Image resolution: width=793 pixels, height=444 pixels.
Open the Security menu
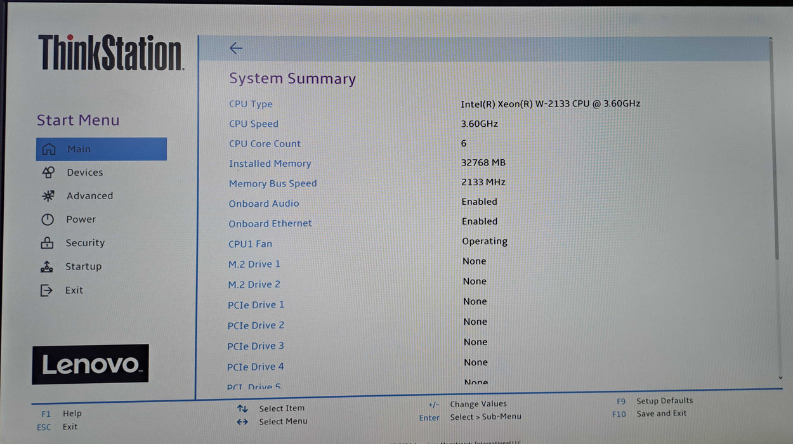pyautogui.click(x=85, y=243)
